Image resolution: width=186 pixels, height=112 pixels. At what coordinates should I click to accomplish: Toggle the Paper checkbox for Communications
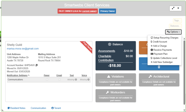pyautogui.click(x=47, y=80)
